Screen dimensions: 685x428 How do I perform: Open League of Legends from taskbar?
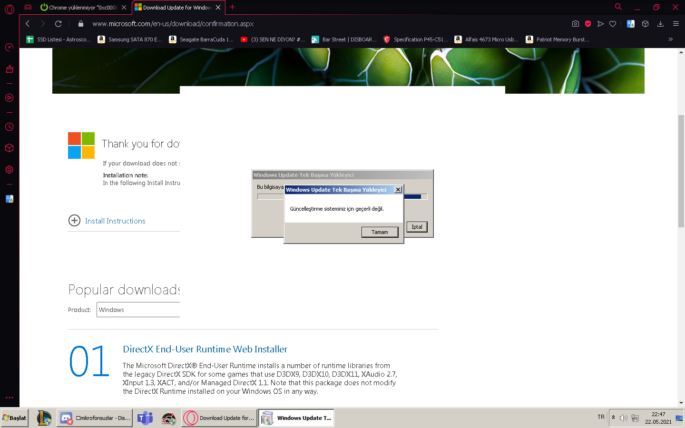pyautogui.click(x=44, y=418)
